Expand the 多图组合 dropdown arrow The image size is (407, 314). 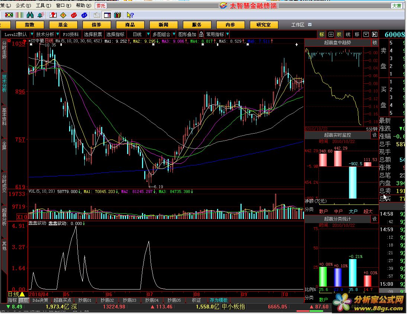[174, 34]
